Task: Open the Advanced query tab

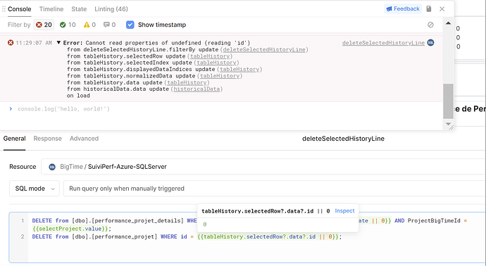Action: click(x=84, y=139)
